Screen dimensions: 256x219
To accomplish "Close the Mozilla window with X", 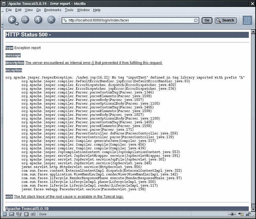I will tap(252, 3).
